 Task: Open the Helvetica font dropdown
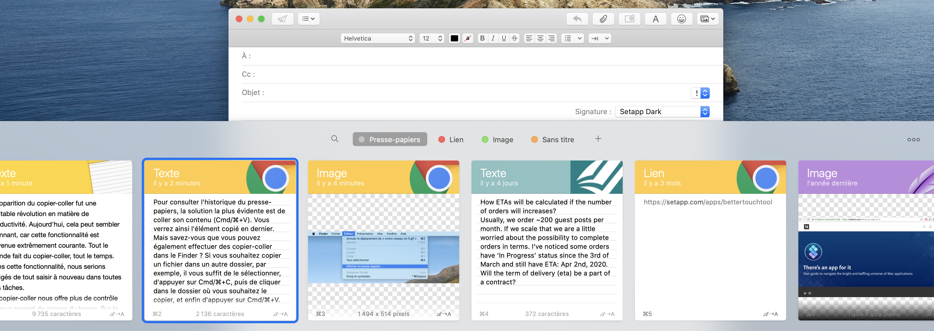(377, 38)
